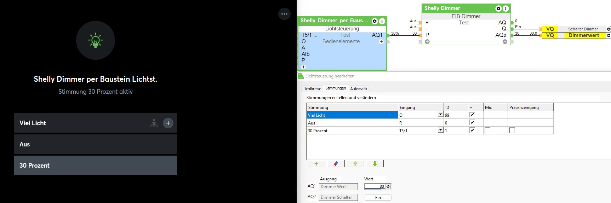Screen dimensions: 611x203
Task: Click the Dimmer Schalter output field
Action: [338, 197]
